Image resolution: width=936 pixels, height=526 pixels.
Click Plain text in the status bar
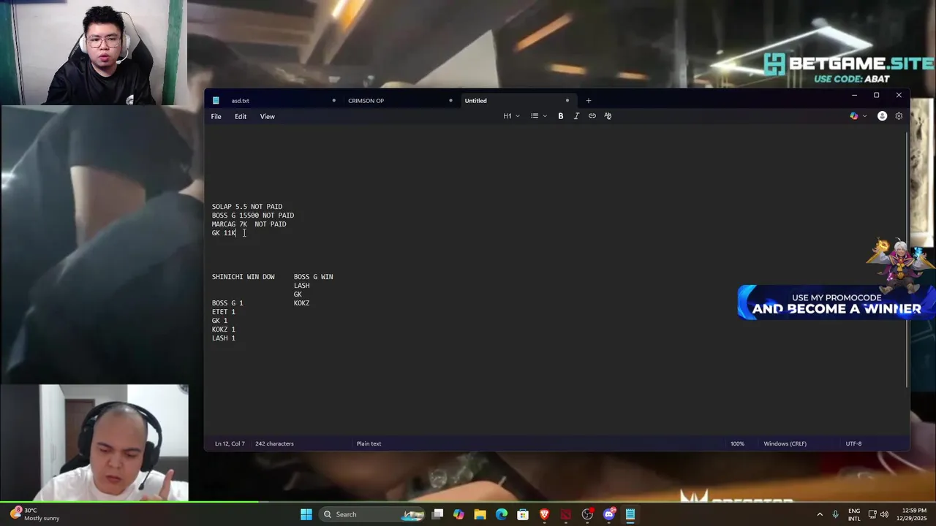click(x=369, y=443)
